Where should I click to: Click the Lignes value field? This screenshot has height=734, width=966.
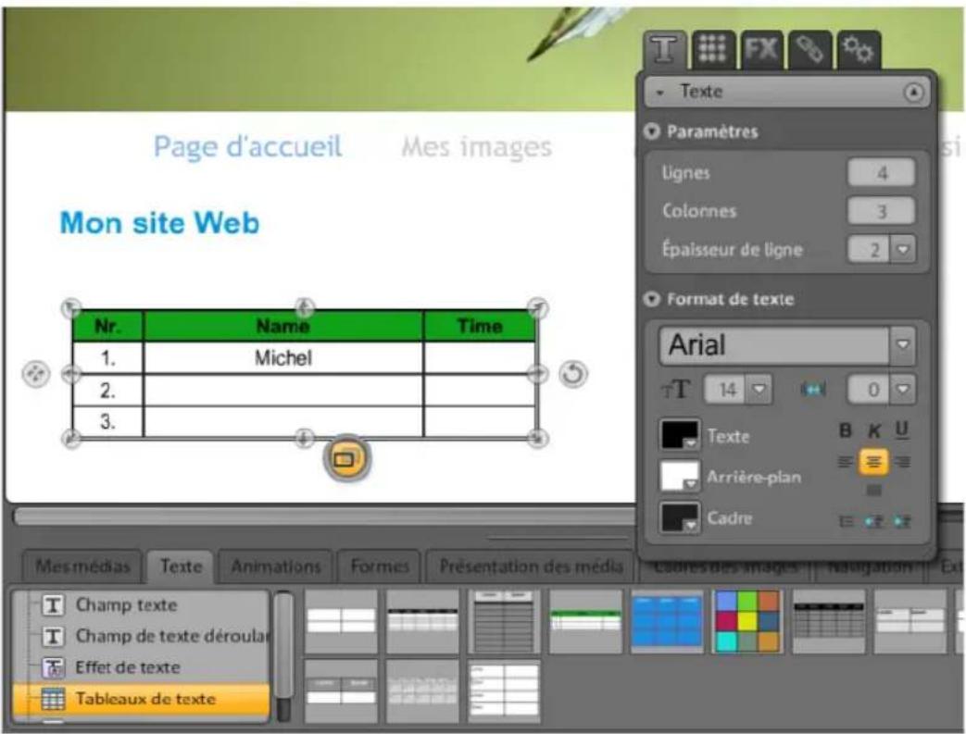click(x=881, y=172)
